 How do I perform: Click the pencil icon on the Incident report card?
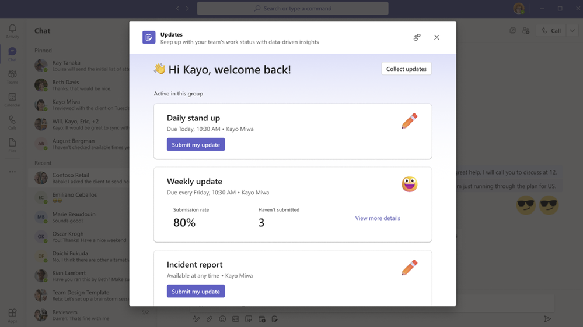click(x=409, y=268)
